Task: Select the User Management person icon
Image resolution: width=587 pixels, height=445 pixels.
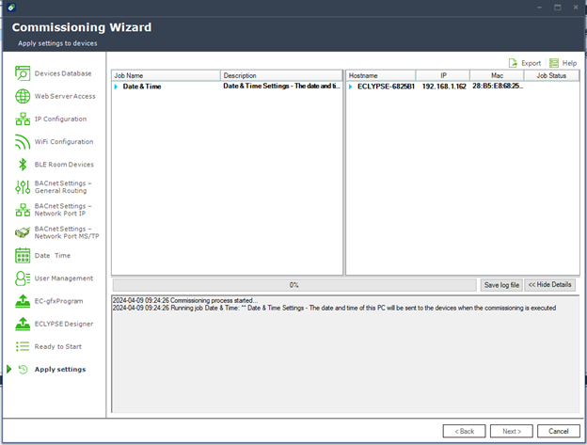Action: tap(23, 278)
